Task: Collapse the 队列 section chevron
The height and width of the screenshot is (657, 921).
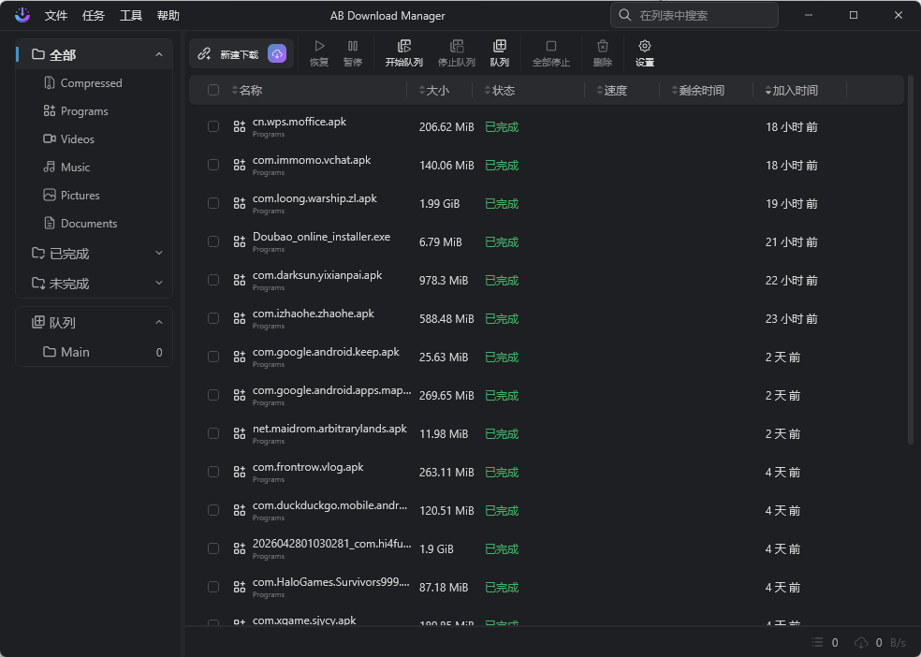Action: (x=159, y=322)
